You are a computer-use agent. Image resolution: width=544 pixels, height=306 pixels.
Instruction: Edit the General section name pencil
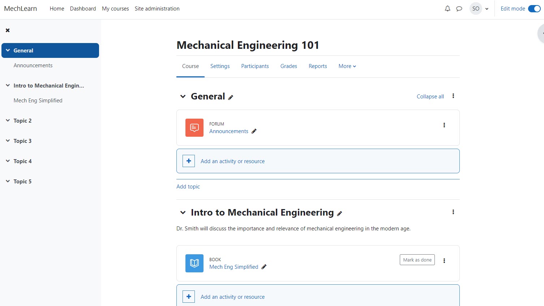pyautogui.click(x=231, y=97)
